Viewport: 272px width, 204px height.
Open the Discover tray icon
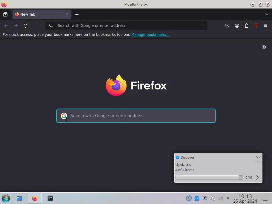[x=197, y=198]
